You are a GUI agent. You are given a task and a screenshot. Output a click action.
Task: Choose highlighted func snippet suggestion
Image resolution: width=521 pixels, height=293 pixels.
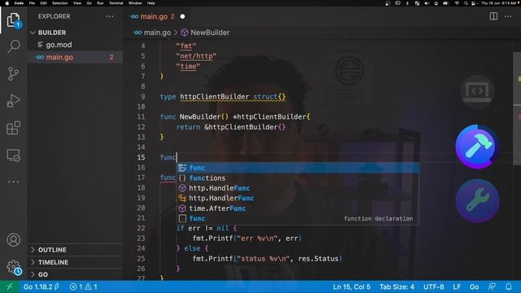(297, 168)
